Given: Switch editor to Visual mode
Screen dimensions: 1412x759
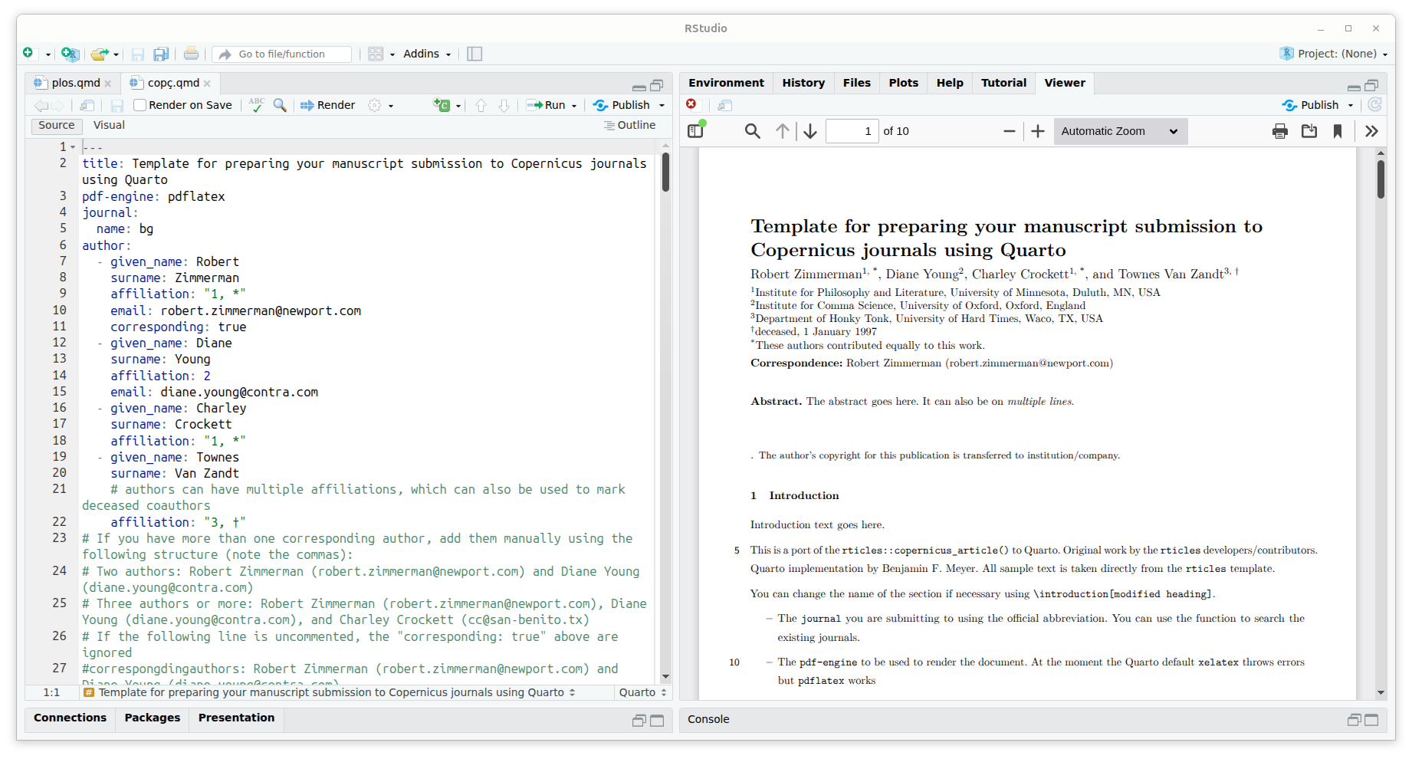Looking at the screenshot, I should [109, 125].
